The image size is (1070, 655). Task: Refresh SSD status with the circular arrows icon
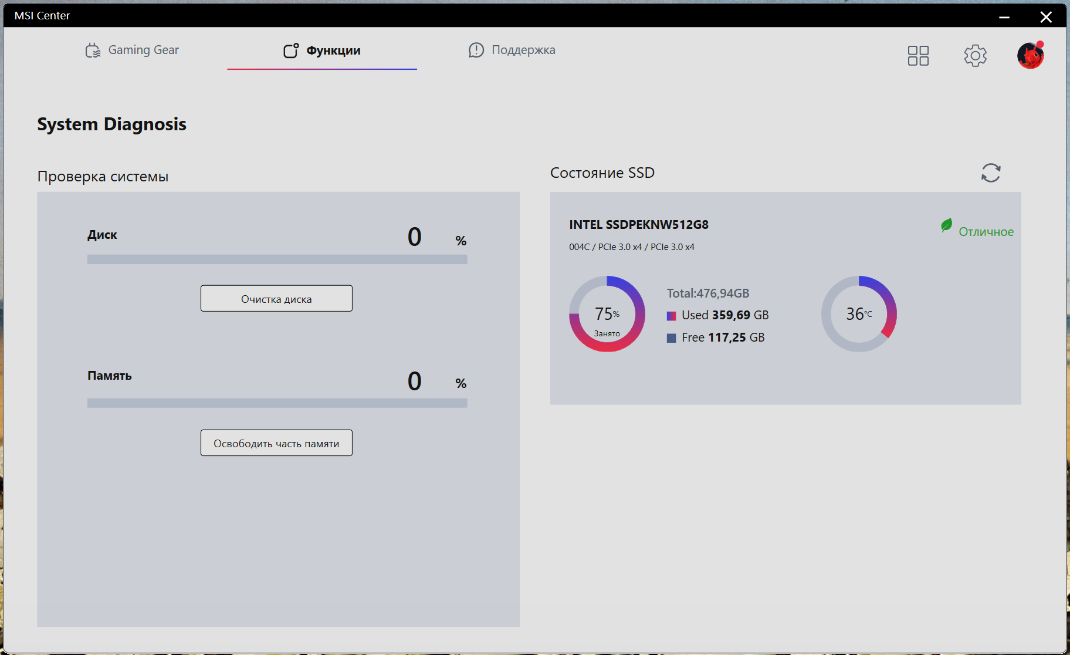pyautogui.click(x=991, y=173)
